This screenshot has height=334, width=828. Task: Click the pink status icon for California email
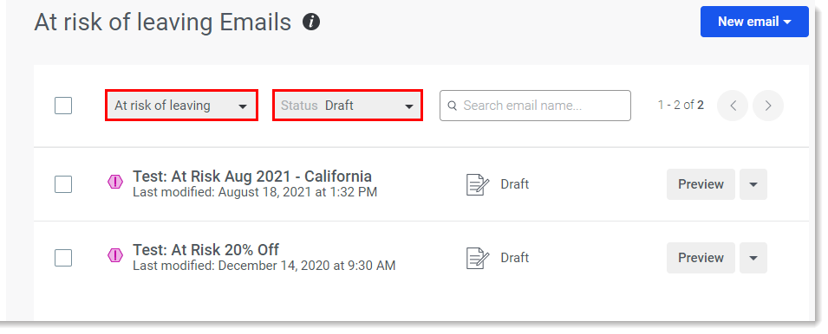click(x=114, y=183)
